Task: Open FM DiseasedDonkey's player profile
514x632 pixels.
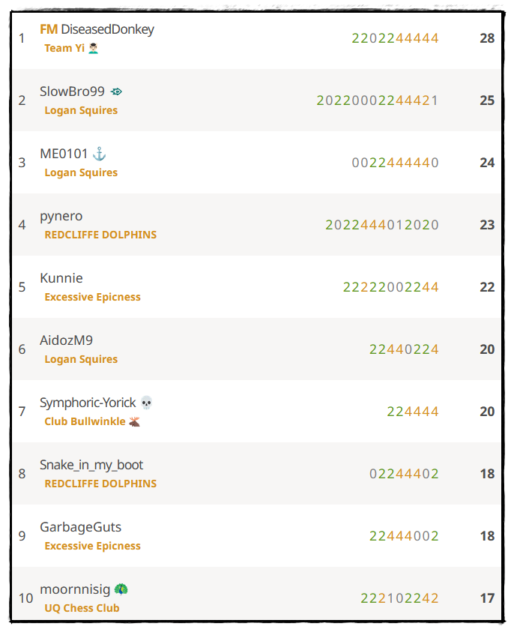Action: point(97,29)
